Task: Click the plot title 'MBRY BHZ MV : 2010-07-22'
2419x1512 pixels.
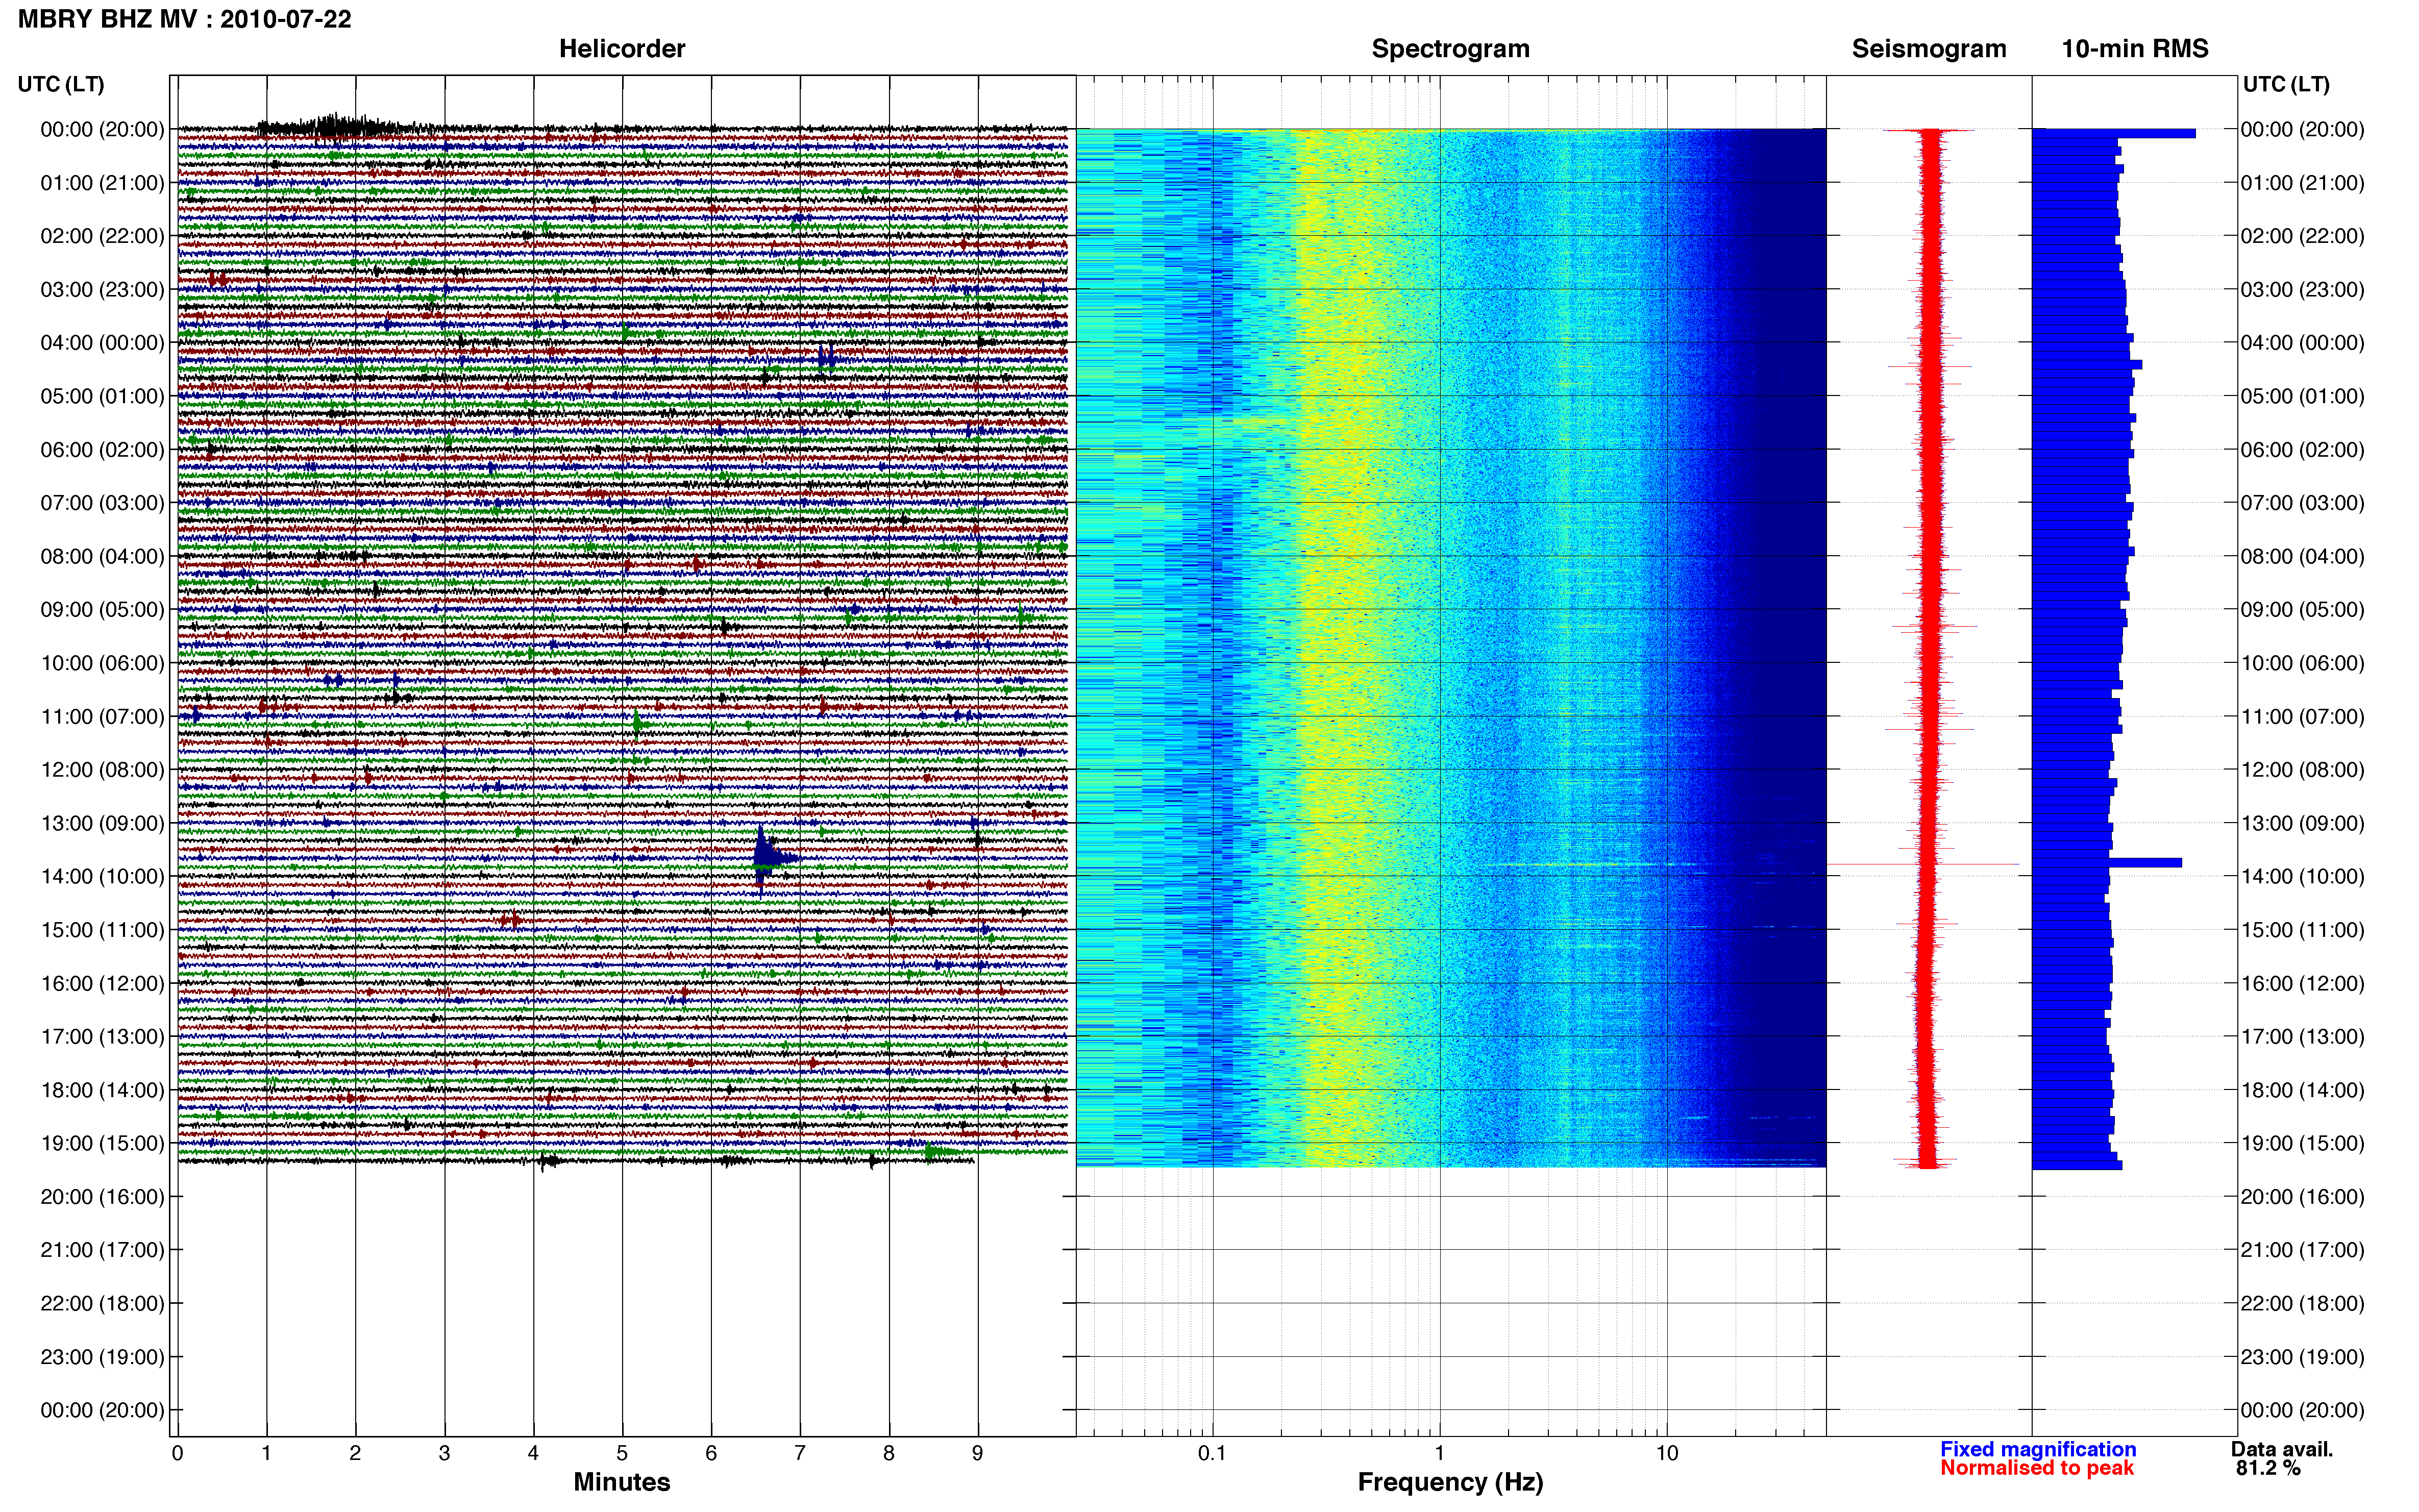Action: pos(185,19)
